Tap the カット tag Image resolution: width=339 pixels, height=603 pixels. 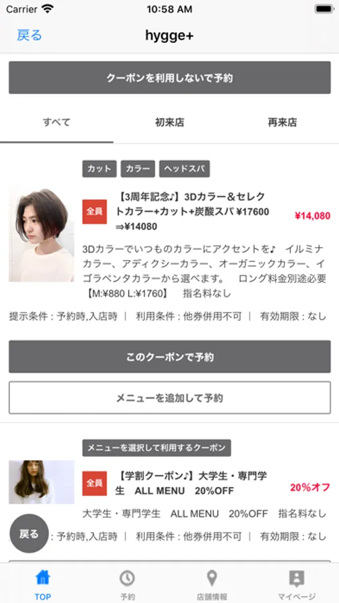click(x=100, y=169)
